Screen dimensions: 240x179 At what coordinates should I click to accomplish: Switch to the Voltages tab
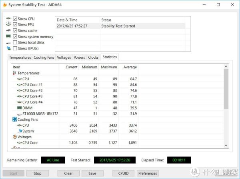[x=64, y=58]
